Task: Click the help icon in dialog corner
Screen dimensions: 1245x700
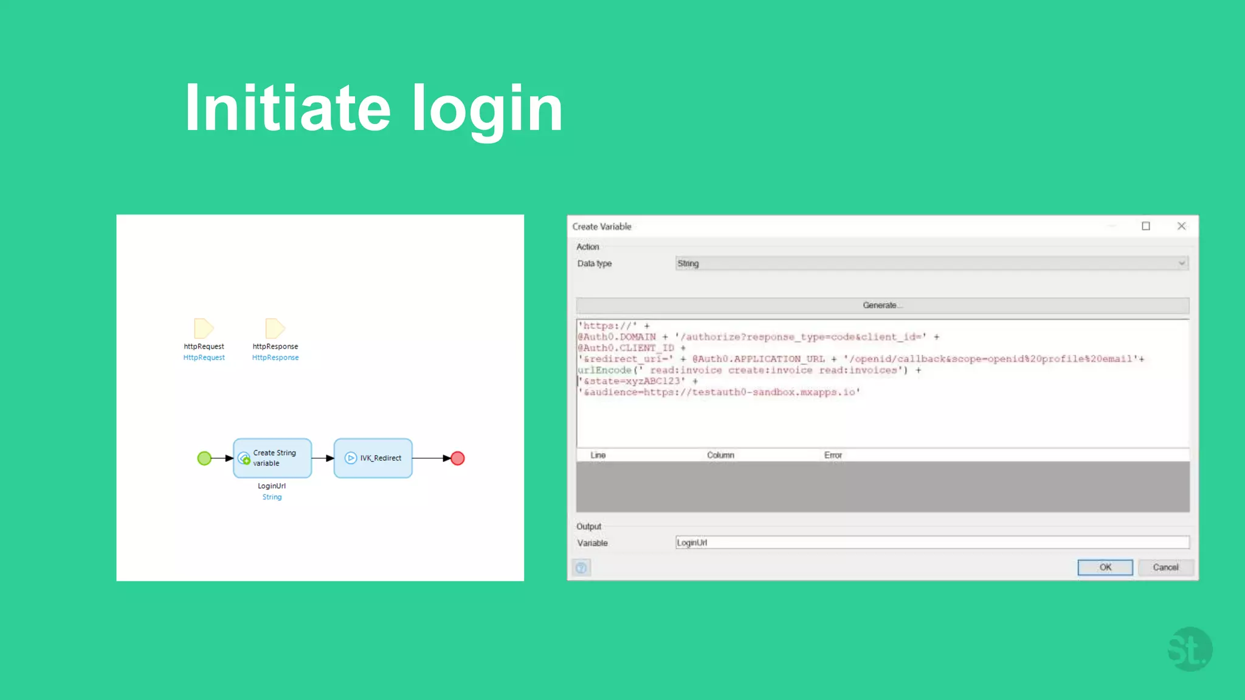Action: (x=581, y=568)
